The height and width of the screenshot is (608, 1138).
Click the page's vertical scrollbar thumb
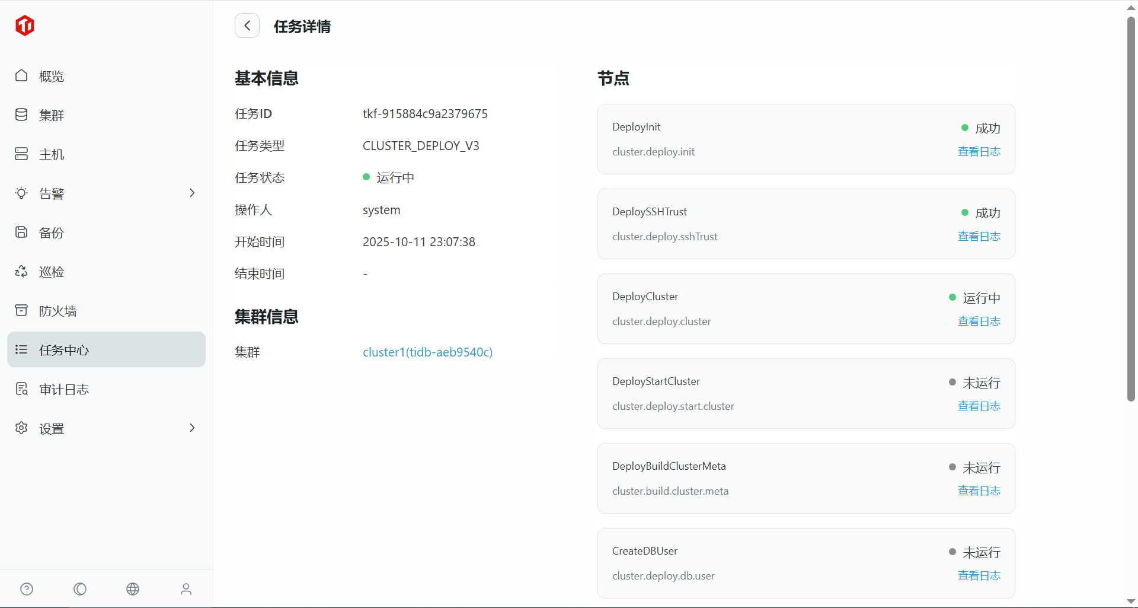tap(1131, 208)
